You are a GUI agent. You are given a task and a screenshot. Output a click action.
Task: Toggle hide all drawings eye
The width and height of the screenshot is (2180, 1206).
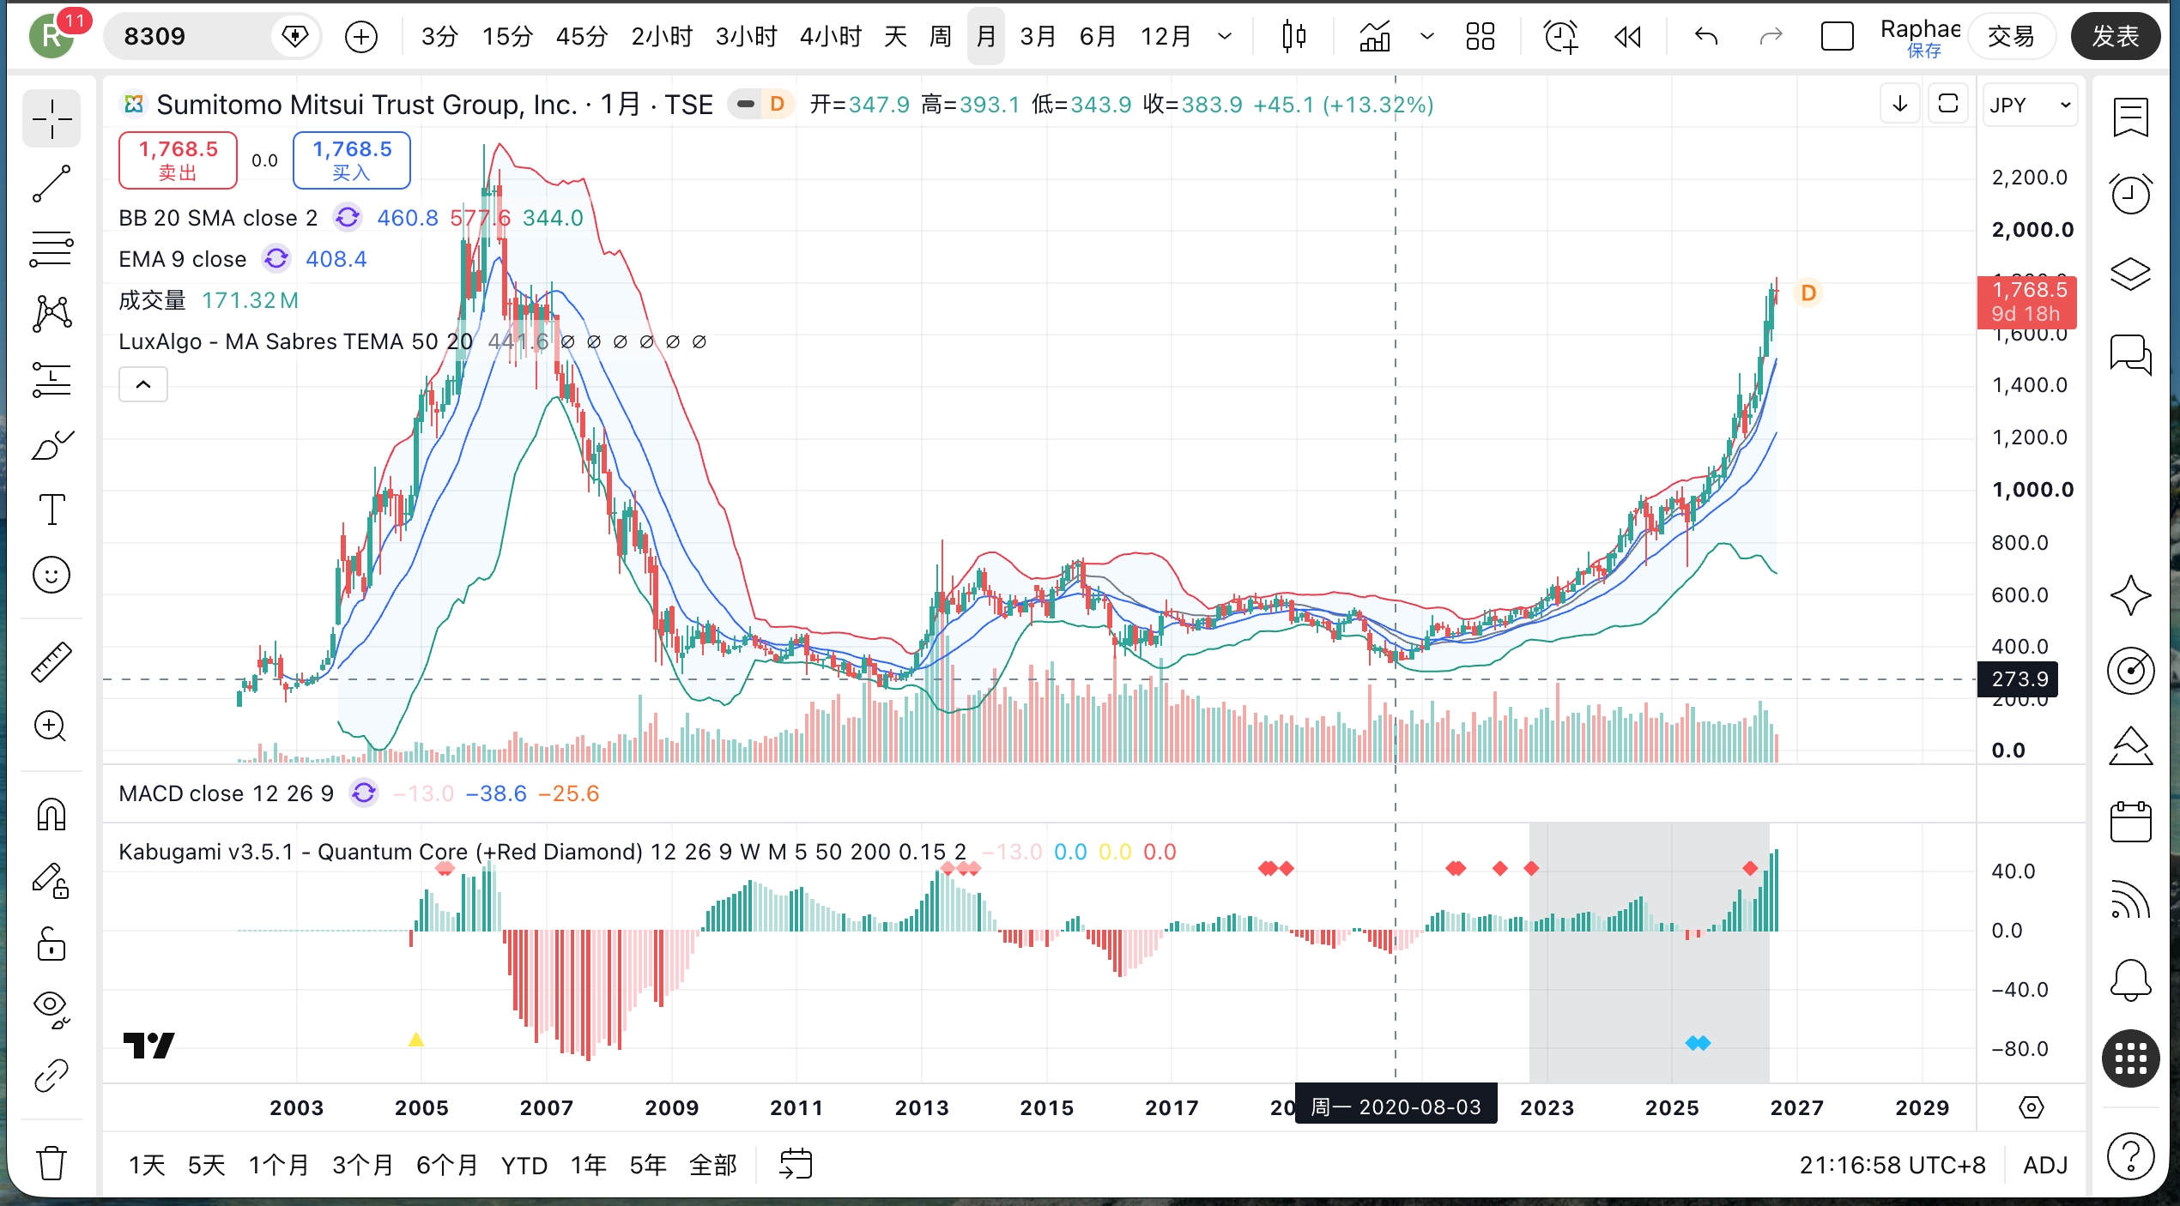pyautogui.click(x=51, y=1010)
